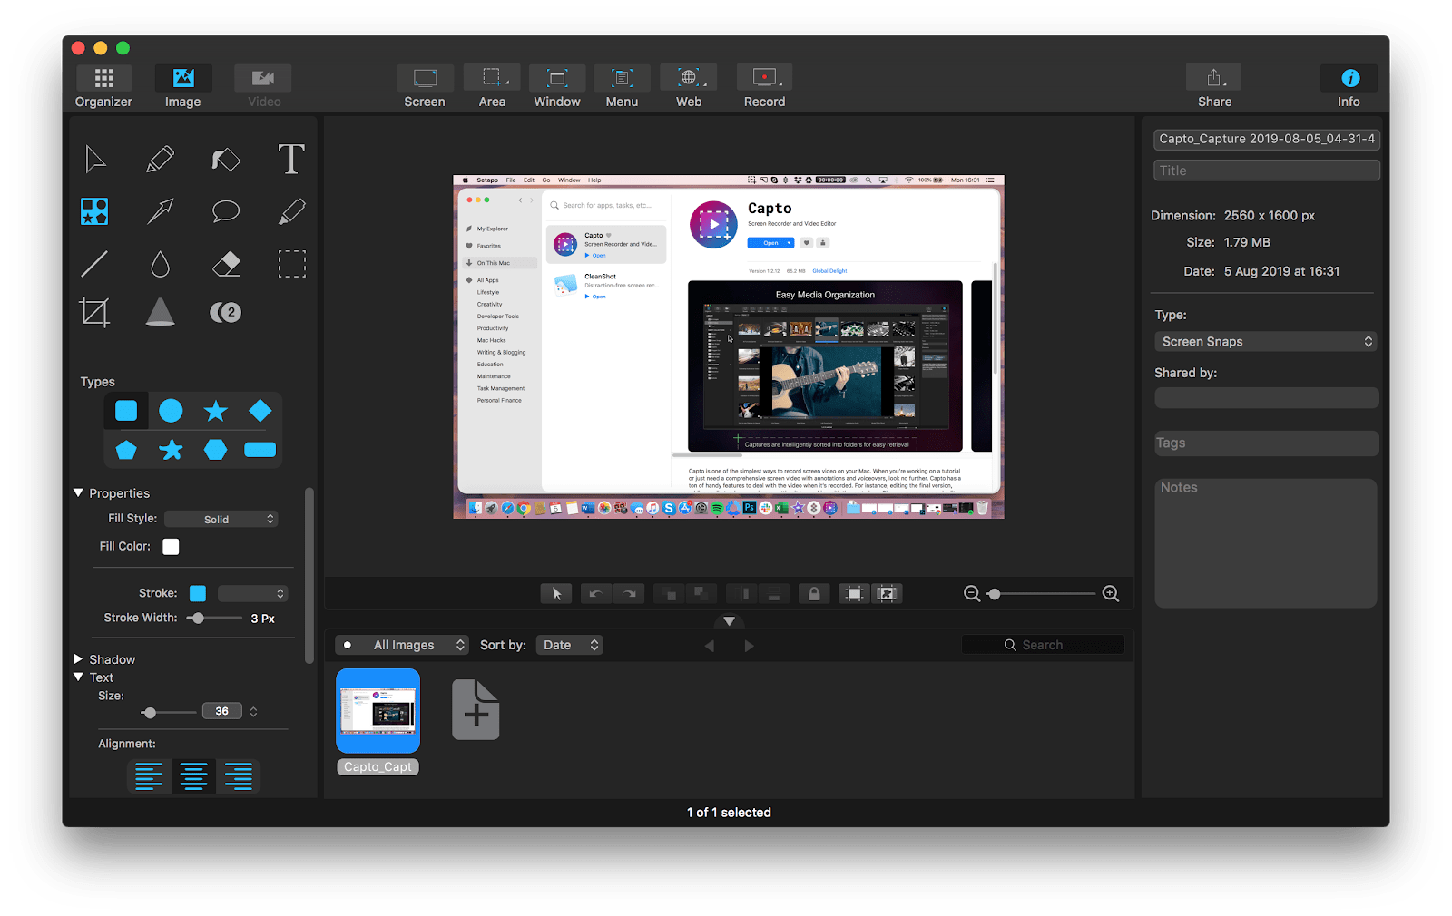The image size is (1452, 916).
Task: Set text alignment to center
Action: [193, 776]
